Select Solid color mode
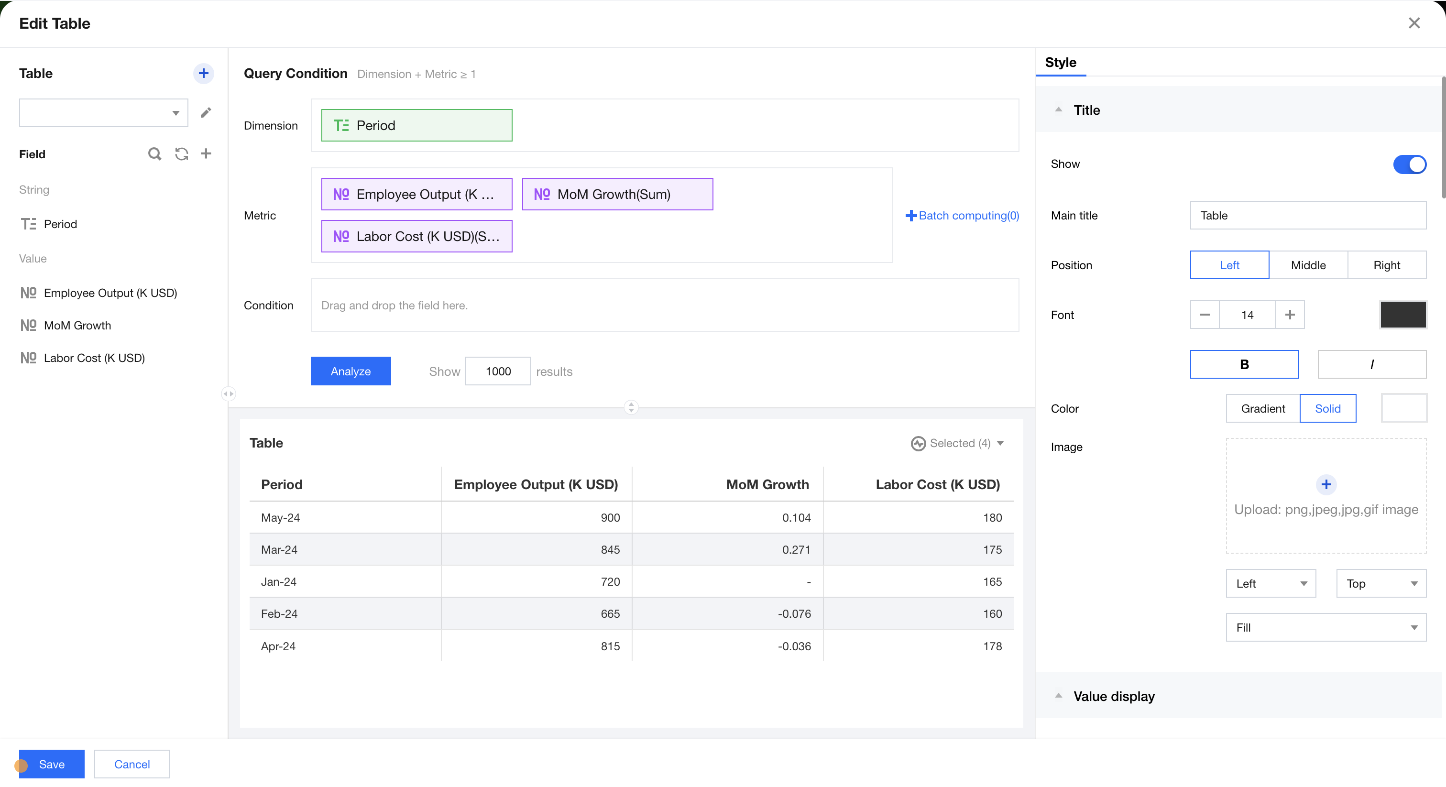The width and height of the screenshot is (1446, 787). coord(1327,409)
